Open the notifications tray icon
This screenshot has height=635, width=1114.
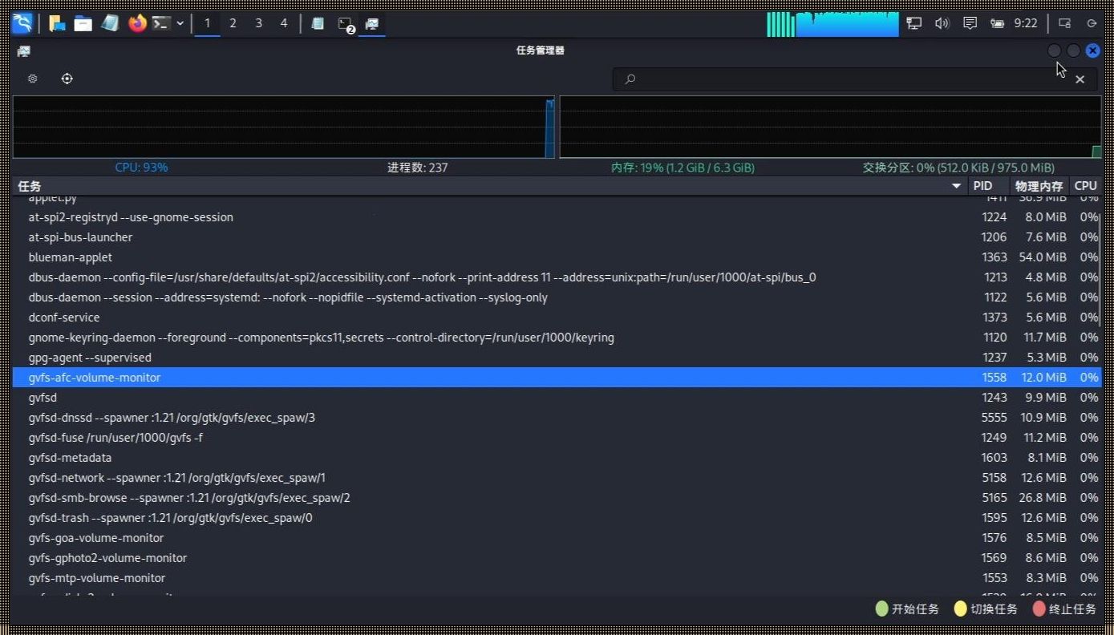970,23
